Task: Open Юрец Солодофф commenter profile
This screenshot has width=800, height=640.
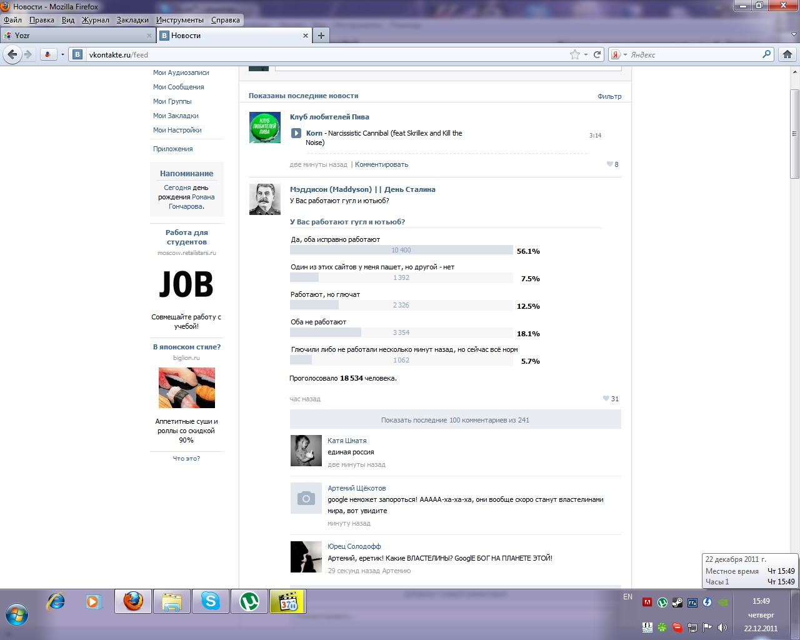Action: [354, 546]
